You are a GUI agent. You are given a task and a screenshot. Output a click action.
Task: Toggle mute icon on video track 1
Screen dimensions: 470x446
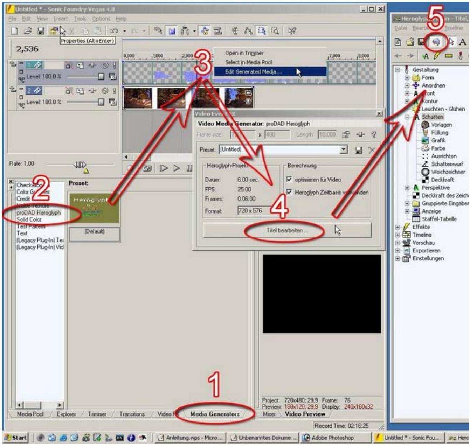105,65
